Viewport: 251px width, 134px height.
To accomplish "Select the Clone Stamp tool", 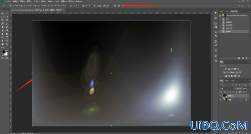I will pos(2,27).
